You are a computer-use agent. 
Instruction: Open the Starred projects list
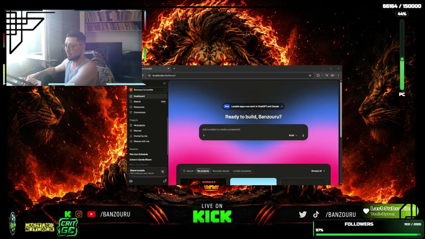(147, 131)
